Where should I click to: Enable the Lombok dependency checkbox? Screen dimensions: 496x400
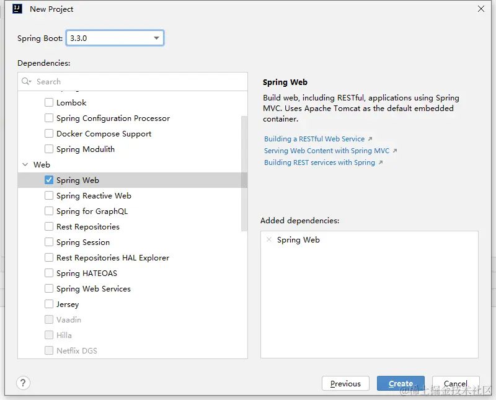[x=49, y=102]
